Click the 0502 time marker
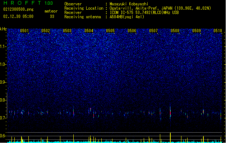This screenshot has height=143, width=226. tap(46, 31)
